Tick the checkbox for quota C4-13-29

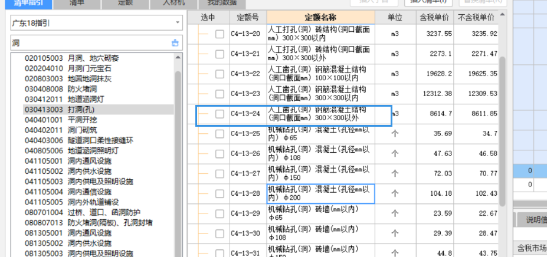[x=220, y=214]
